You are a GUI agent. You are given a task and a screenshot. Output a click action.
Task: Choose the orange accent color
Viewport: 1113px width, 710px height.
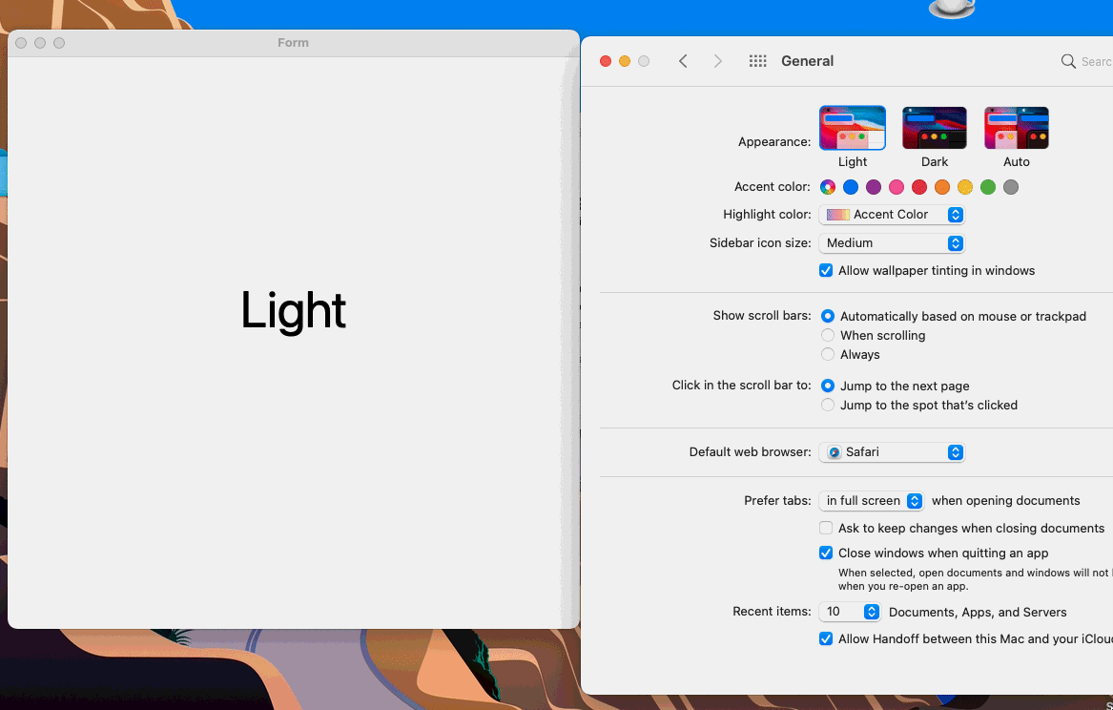(942, 187)
